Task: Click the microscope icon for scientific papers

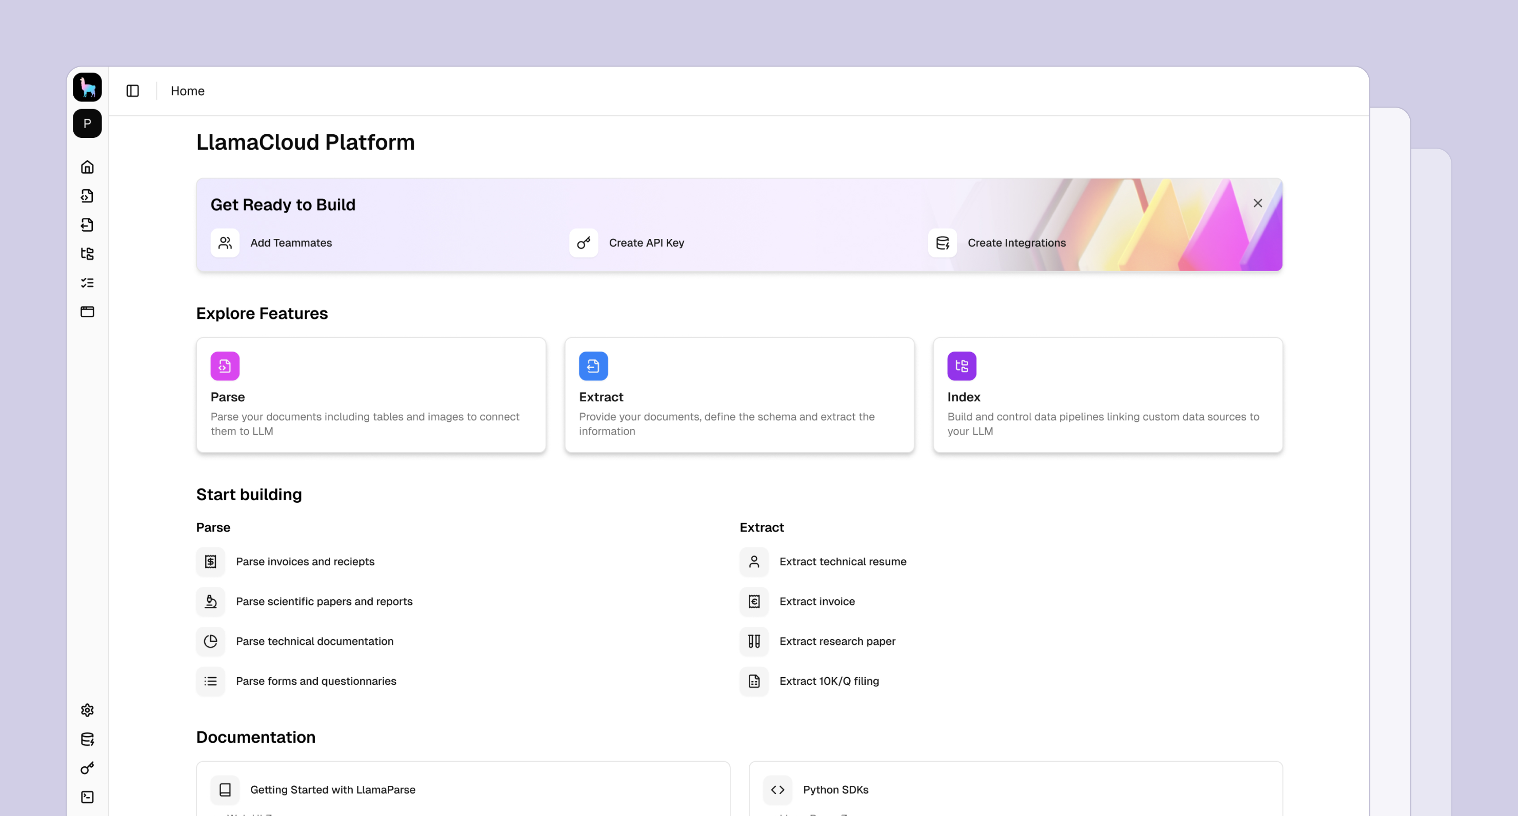Action: click(210, 602)
